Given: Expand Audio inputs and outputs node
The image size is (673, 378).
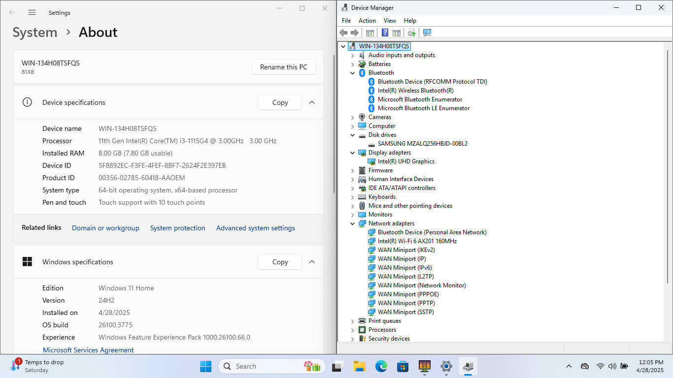Looking at the screenshot, I should [353, 55].
